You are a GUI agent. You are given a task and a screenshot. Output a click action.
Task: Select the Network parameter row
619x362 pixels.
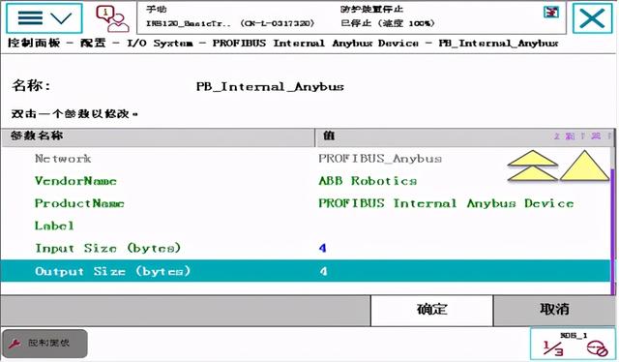(x=306, y=159)
